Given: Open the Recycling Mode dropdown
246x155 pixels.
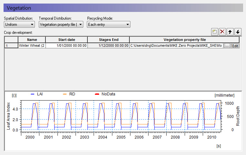Looking at the screenshot, I should 108,24.
